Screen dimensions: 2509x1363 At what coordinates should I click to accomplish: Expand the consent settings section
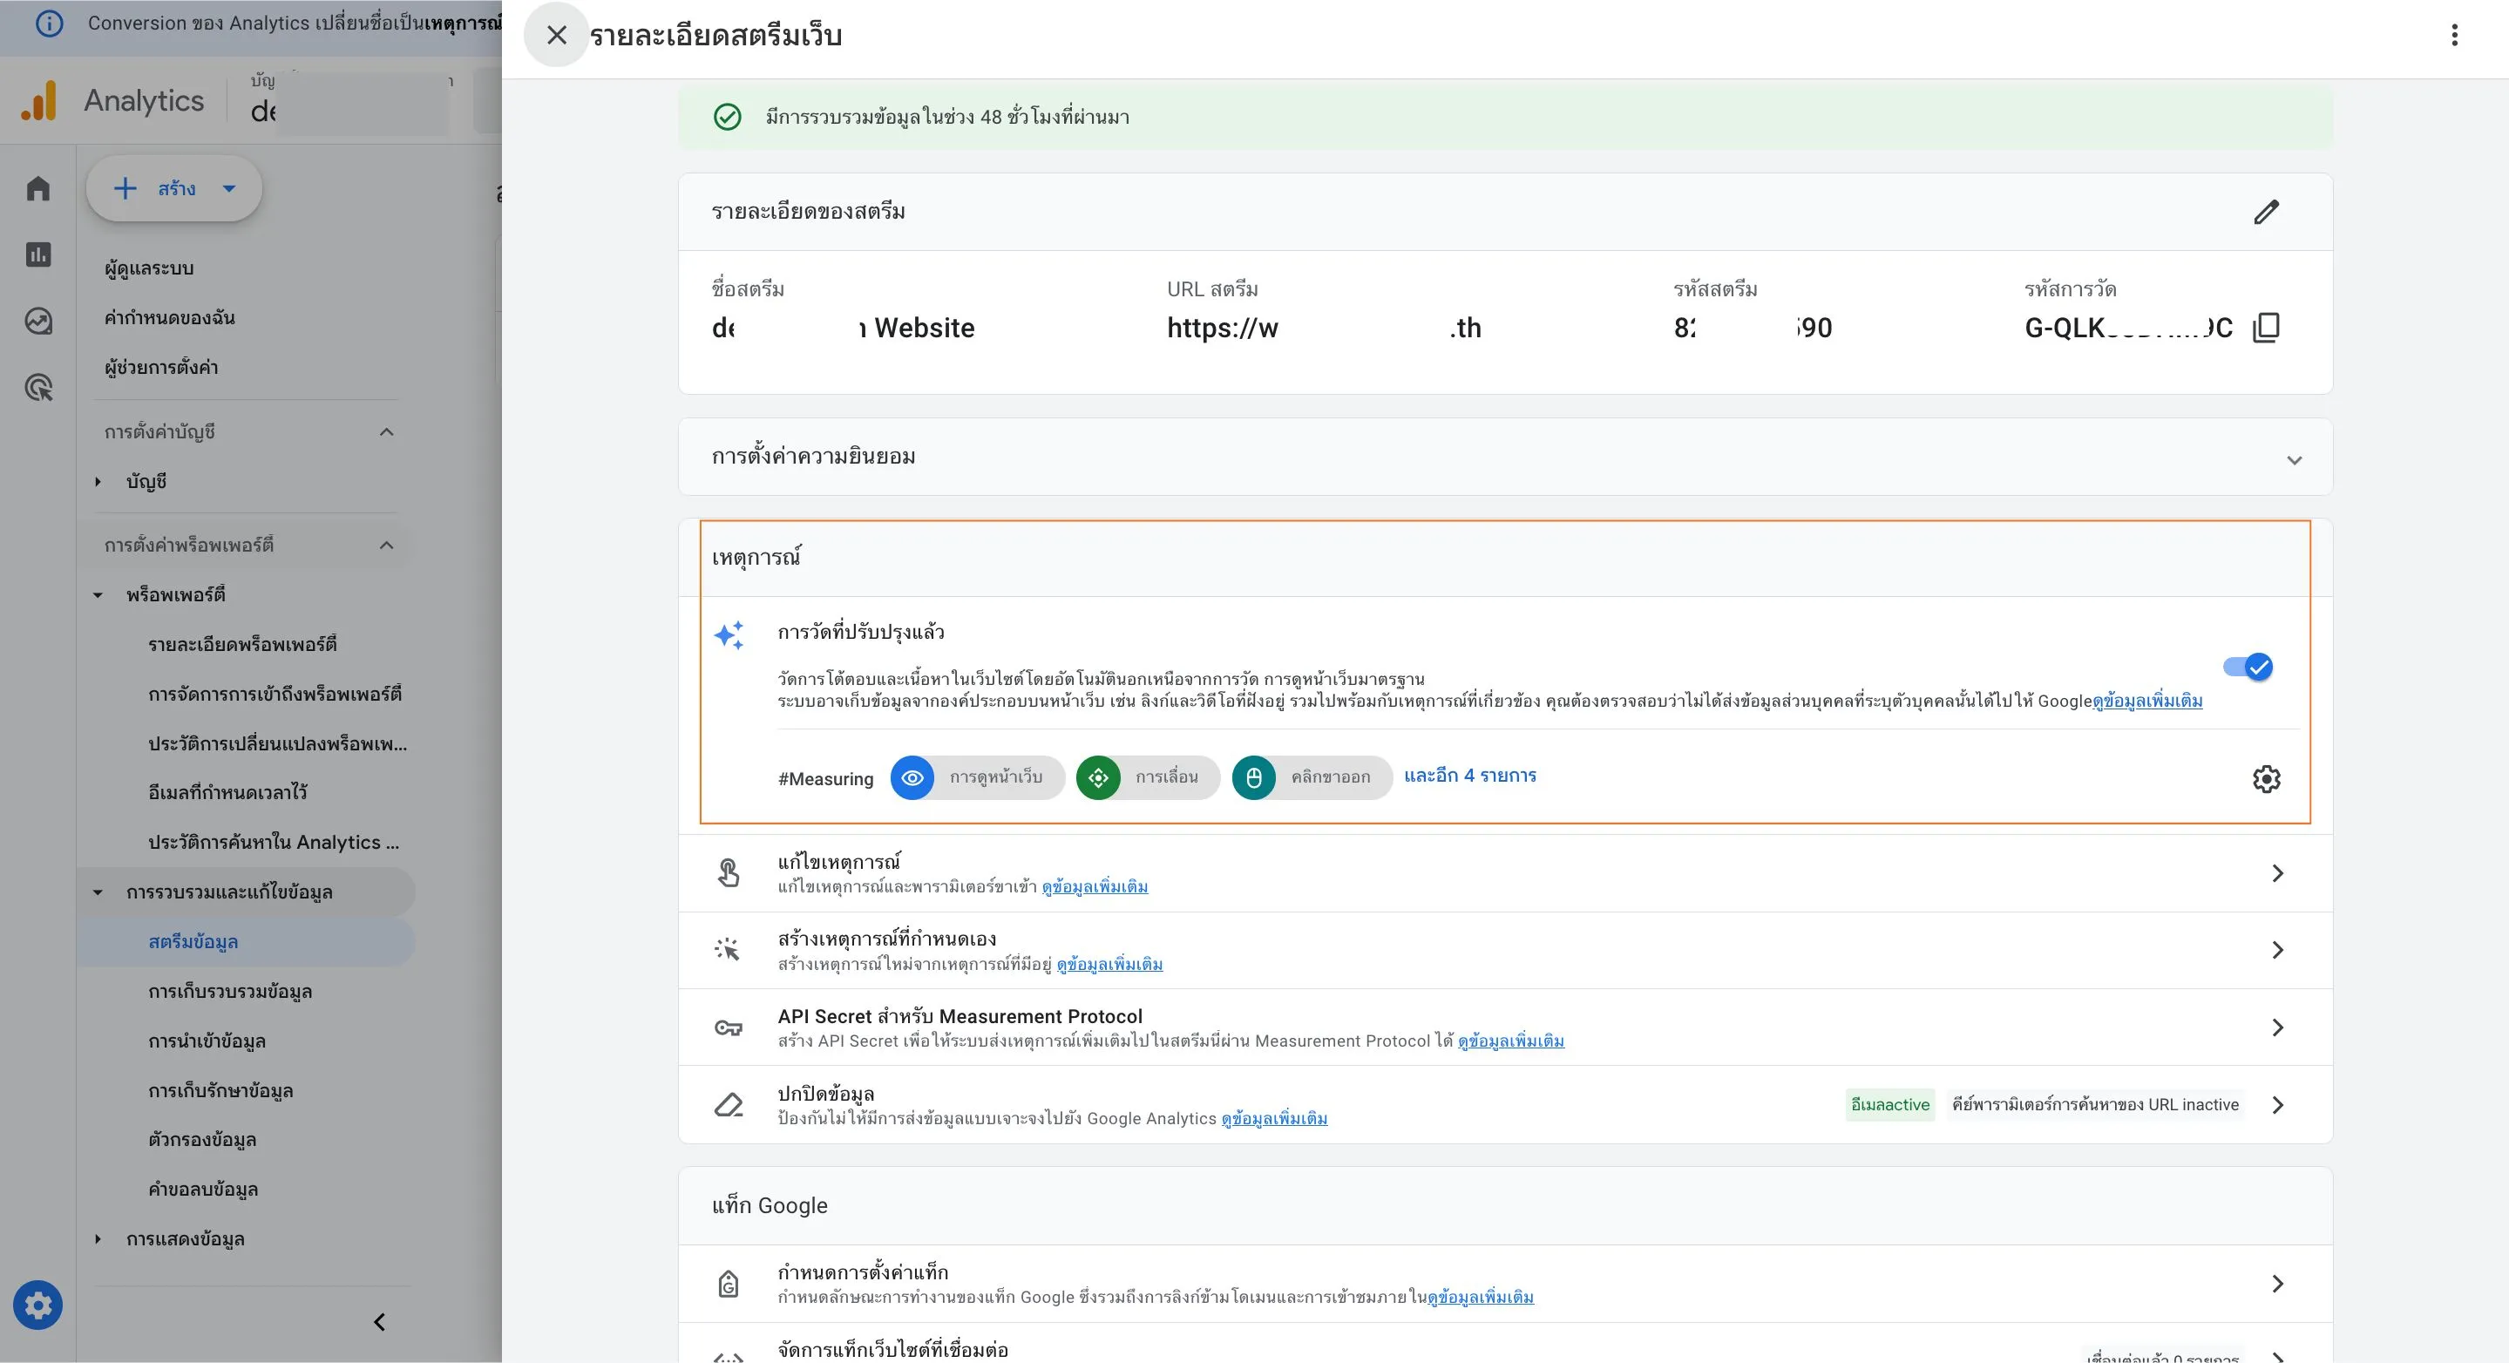[2294, 460]
